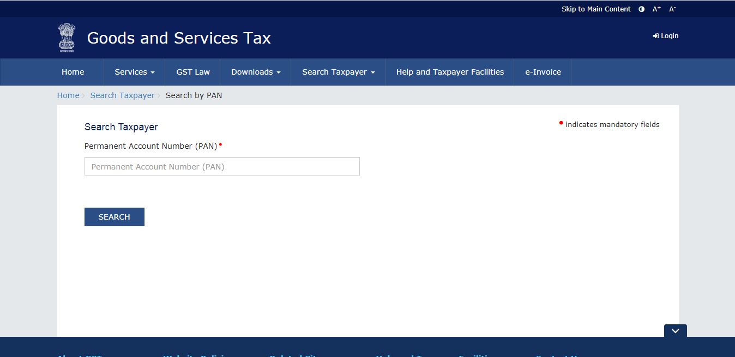Click the national emblem logo
Screen dimensions: 735x357
pos(67,38)
